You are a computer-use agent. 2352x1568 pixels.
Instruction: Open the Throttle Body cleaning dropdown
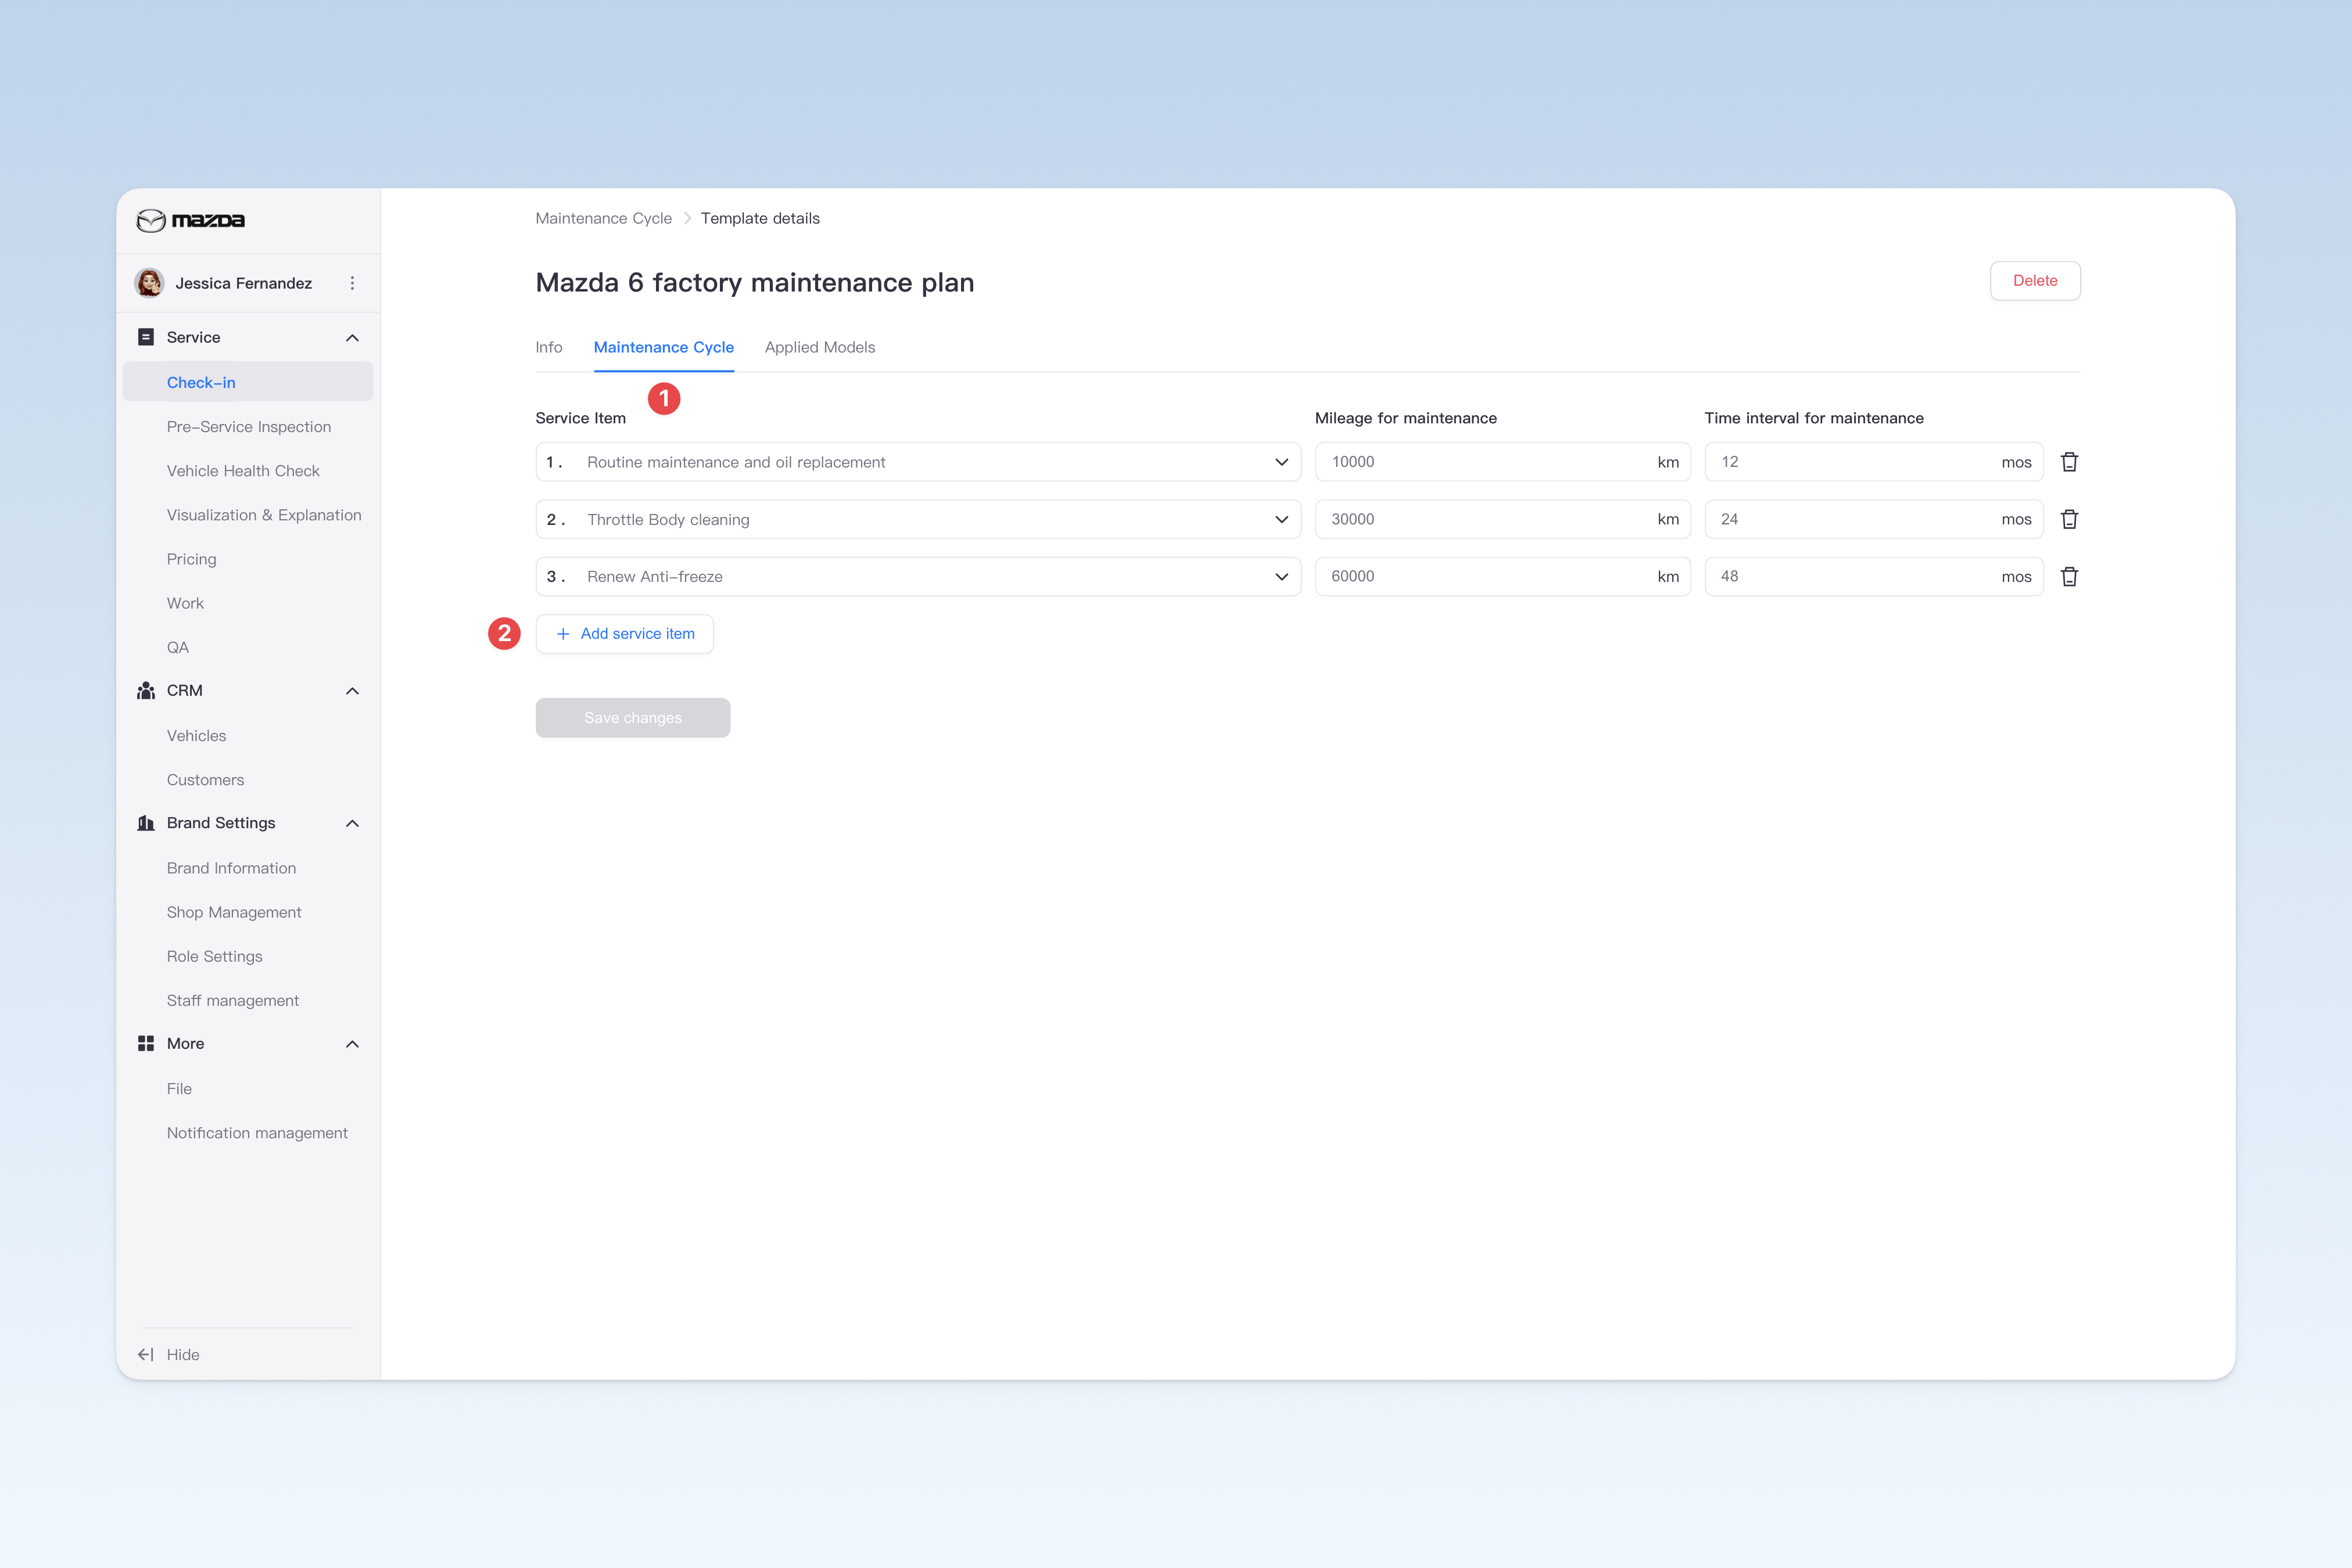pos(917,519)
